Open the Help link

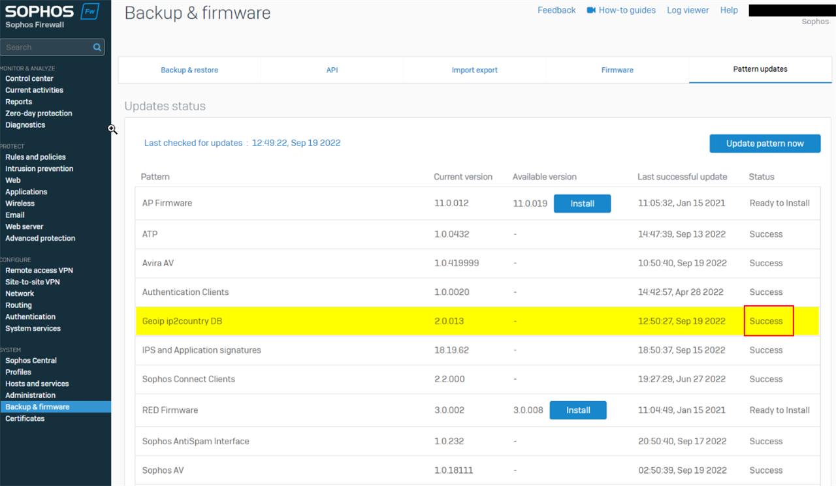729,10
